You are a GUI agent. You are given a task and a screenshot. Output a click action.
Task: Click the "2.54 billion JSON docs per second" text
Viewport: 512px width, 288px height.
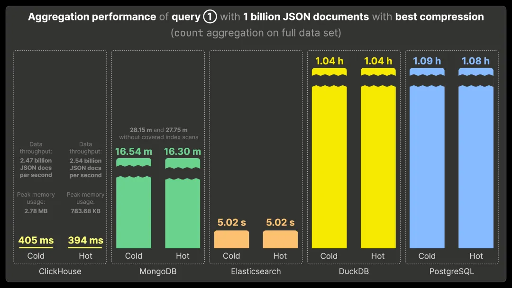point(85,168)
